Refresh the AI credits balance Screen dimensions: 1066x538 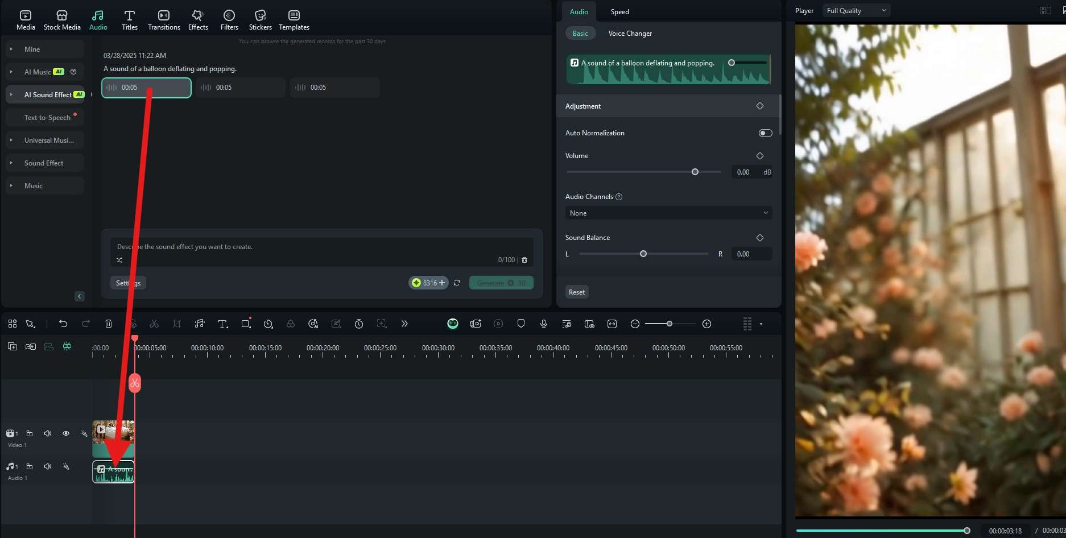coord(457,283)
